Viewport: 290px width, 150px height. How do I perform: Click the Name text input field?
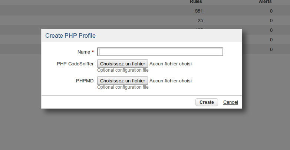(160, 52)
